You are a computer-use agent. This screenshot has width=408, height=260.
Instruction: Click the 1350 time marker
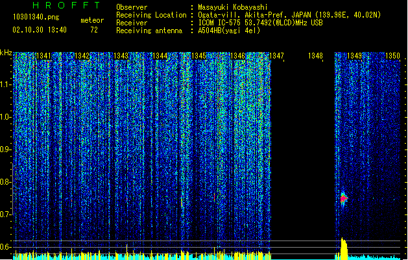pos(392,56)
